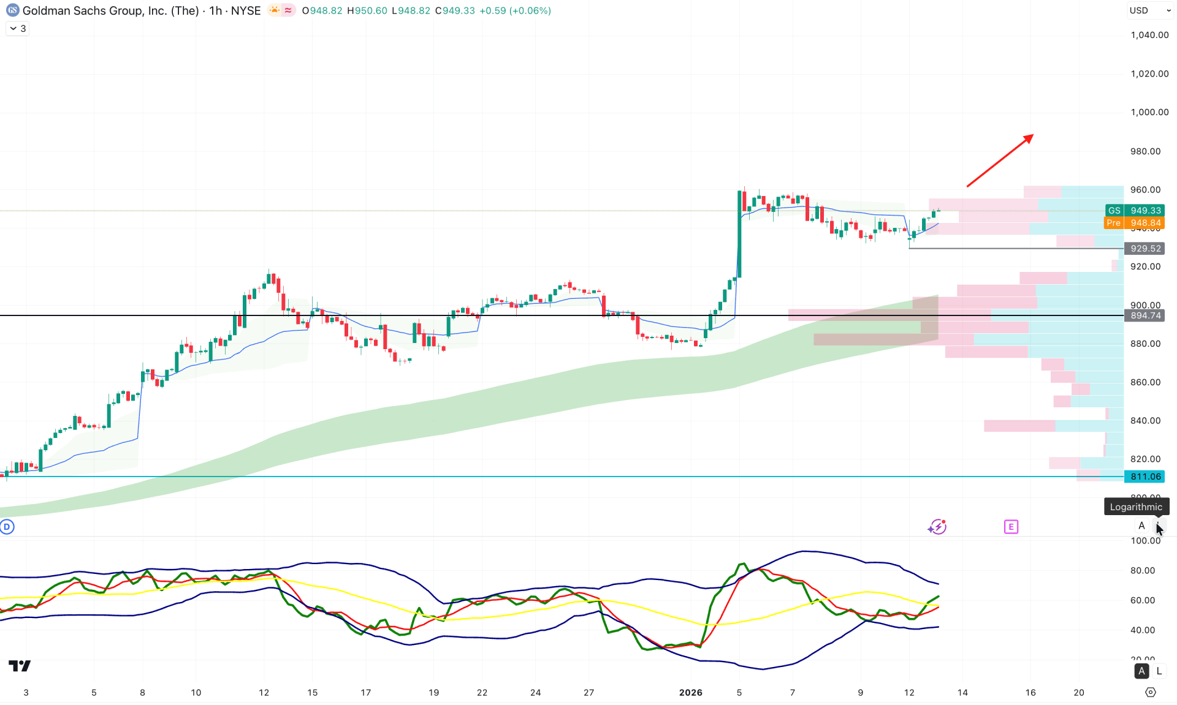Open chart settings via the gear icon
The height and width of the screenshot is (705, 1177).
click(1152, 692)
